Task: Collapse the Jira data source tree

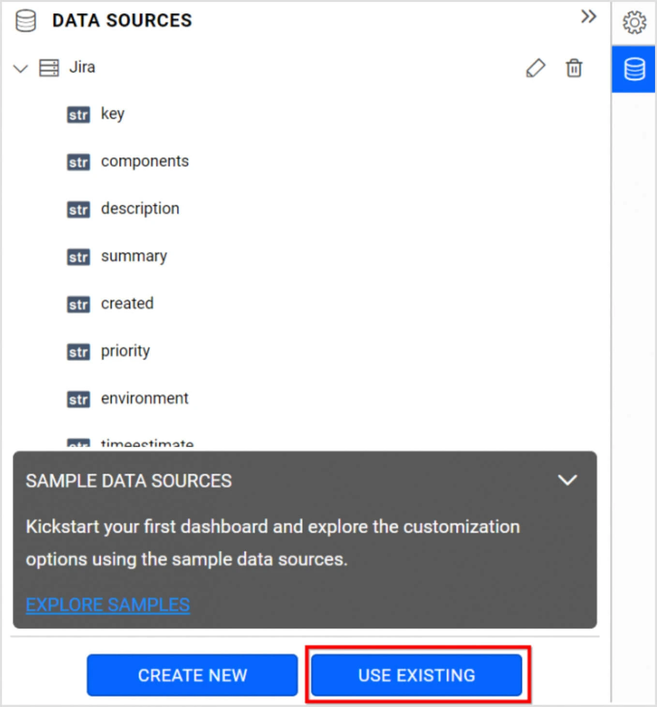Action: click(20, 68)
